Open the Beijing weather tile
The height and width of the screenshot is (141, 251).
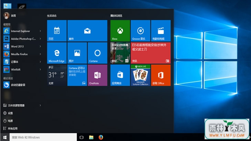pos(57,75)
